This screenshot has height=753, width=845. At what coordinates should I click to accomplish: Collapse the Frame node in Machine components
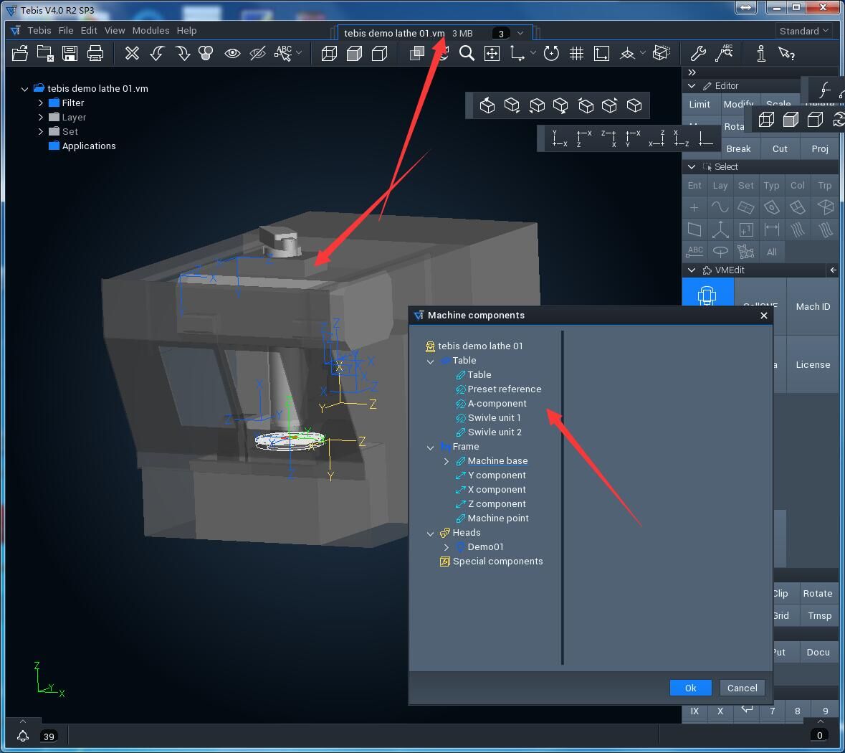point(430,447)
